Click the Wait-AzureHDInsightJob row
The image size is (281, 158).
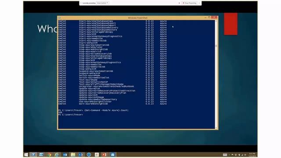pyautogui.click(x=112, y=104)
